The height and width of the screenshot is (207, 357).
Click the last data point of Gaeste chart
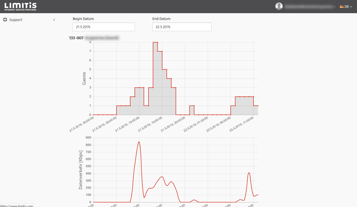pyautogui.click(x=258, y=106)
